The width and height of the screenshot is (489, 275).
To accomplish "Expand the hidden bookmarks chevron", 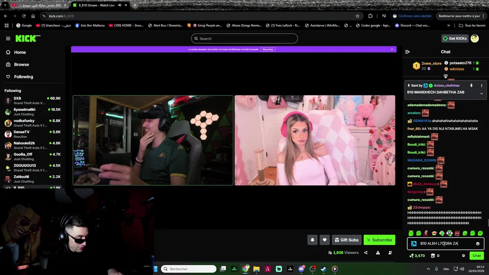I will [x=449, y=26].
